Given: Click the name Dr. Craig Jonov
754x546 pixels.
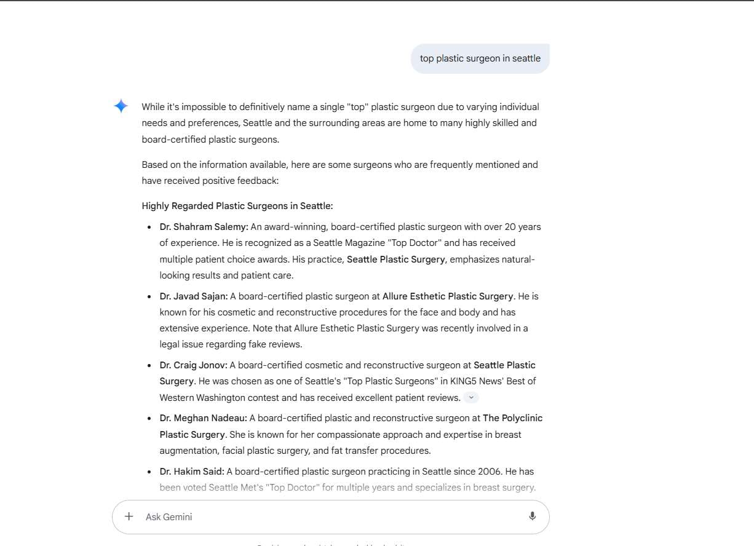Looking at the screenshot, I should click(193, 365).
